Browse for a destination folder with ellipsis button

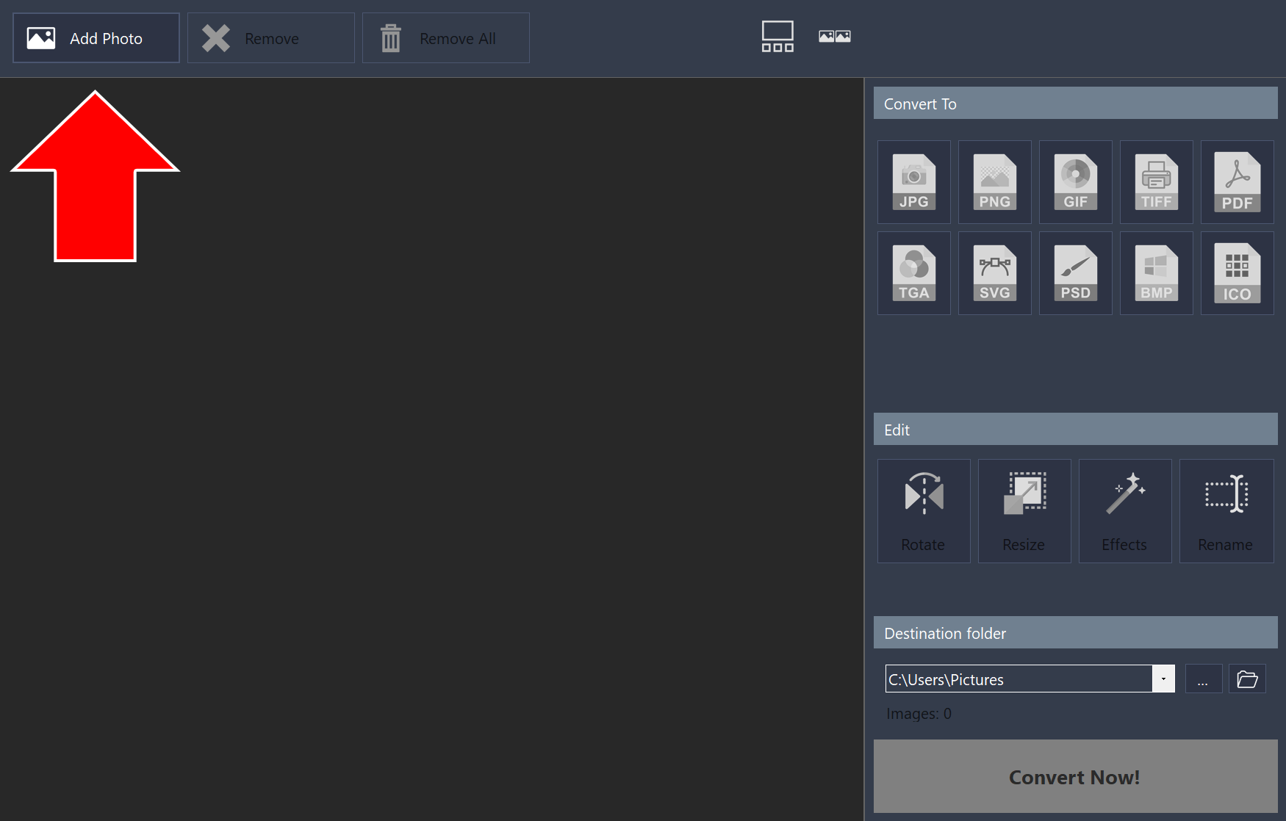click(x=1204, y=679)
